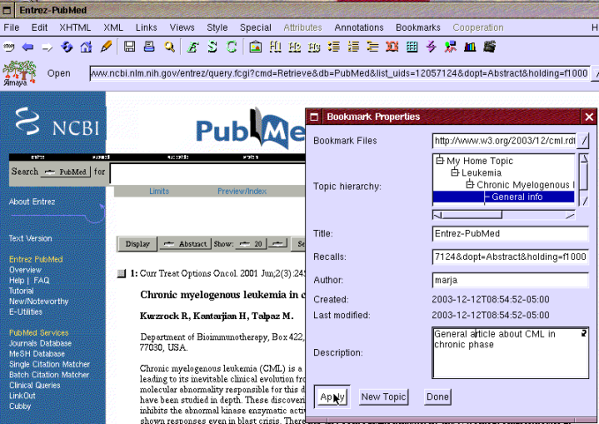Open the Bookmarks menu

[417, 27]
